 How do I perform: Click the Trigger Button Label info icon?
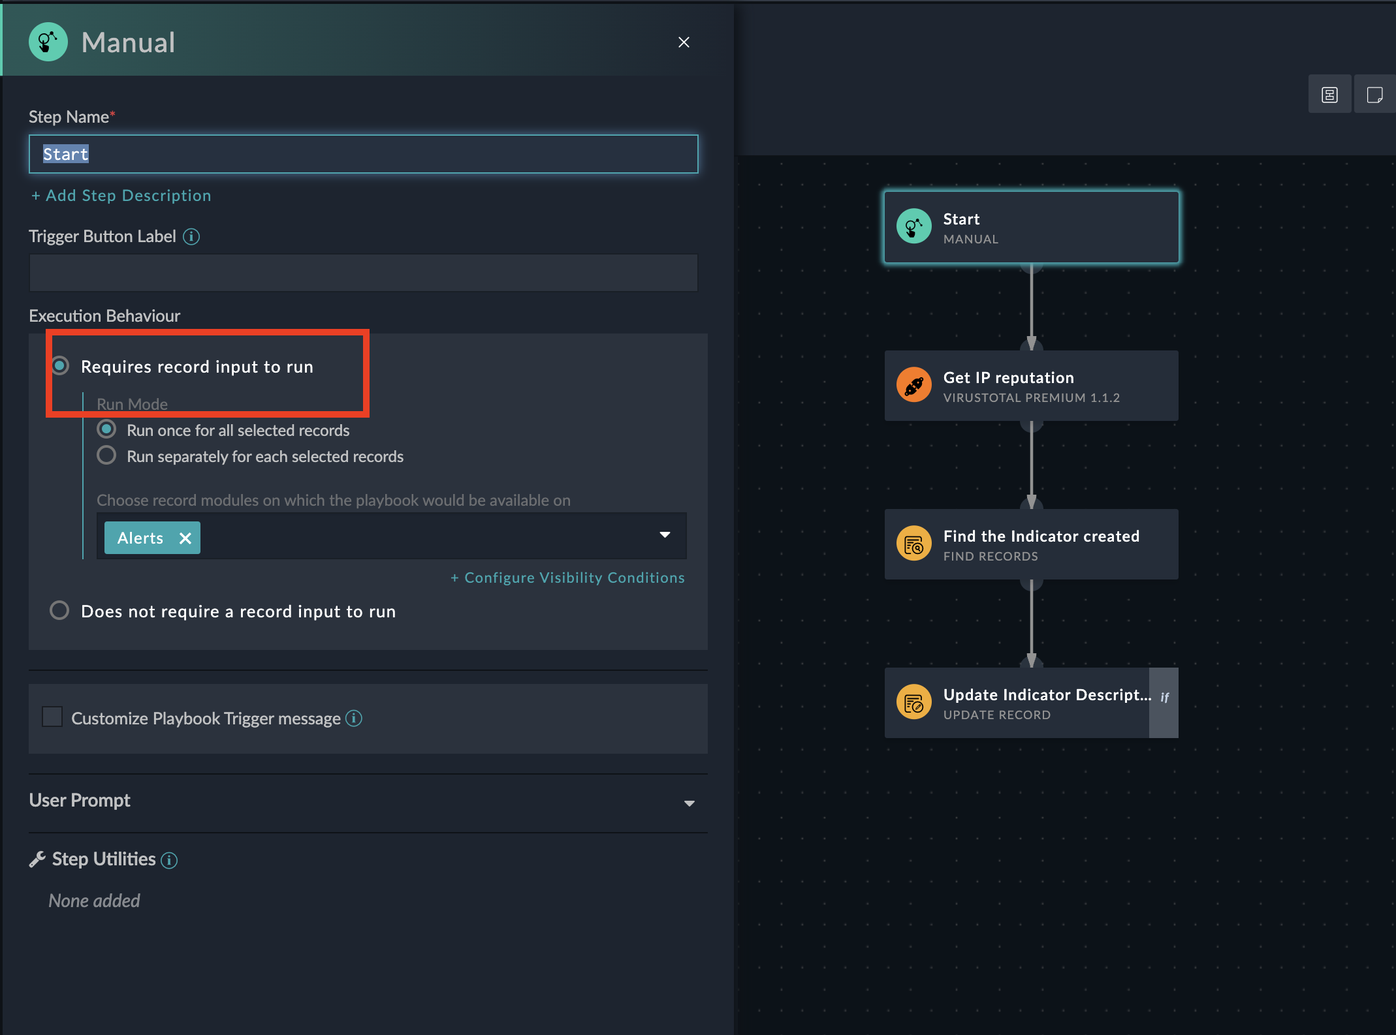pyautogui.click(x=191, y=236)
